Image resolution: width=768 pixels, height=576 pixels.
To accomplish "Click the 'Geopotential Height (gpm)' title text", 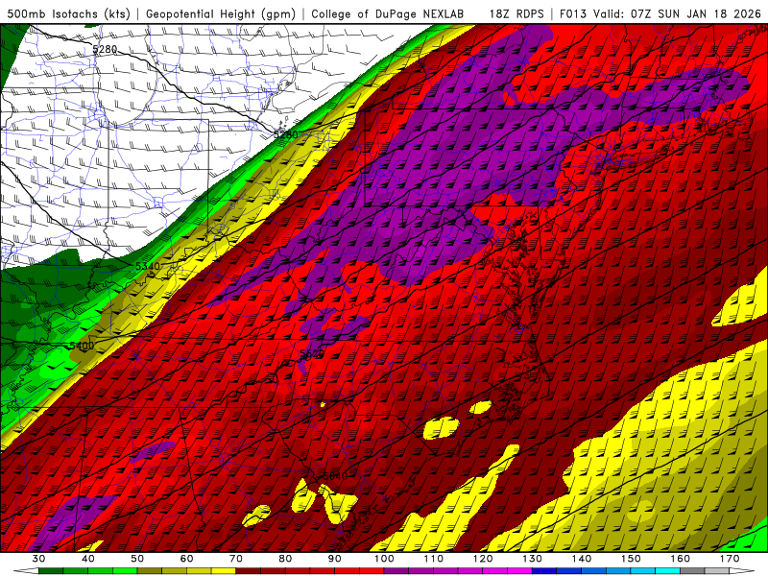I will (x=221, y=13).
